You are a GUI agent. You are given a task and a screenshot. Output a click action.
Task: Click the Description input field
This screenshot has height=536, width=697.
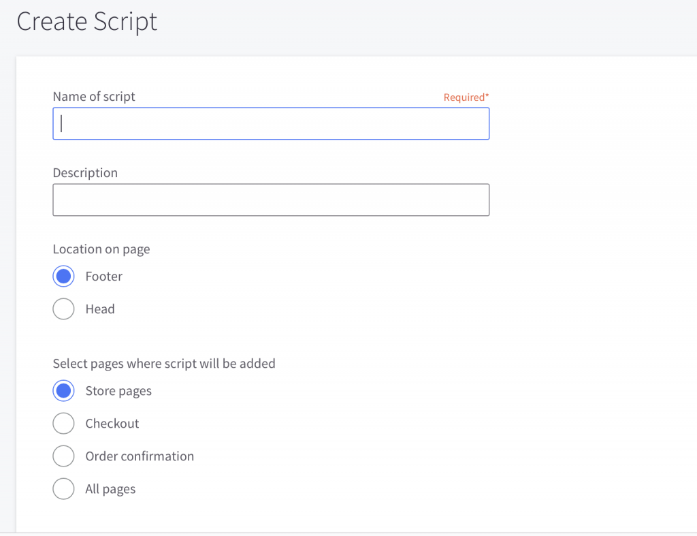(271, 200)
